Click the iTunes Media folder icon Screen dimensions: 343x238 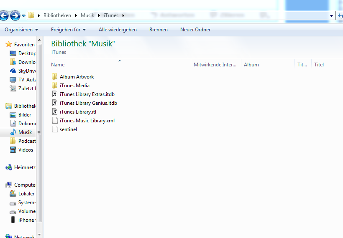55,85
